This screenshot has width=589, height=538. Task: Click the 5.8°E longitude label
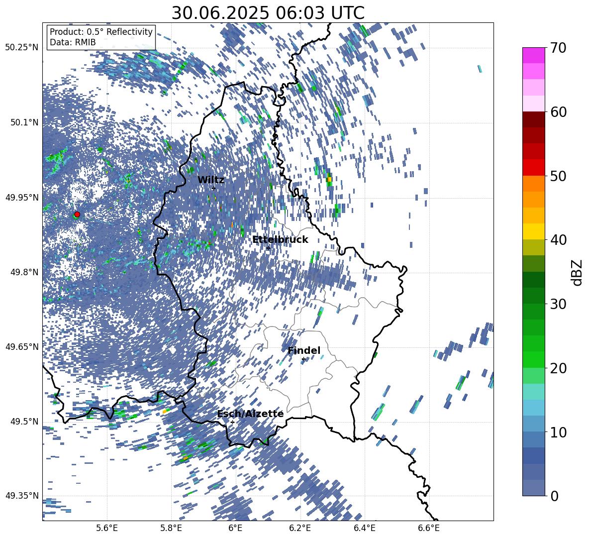tap(171, 528)
